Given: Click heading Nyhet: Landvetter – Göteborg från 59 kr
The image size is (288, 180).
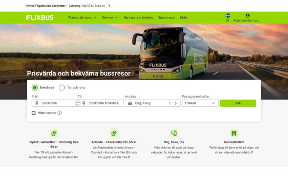Looking at the screenshot, I should 54,144.
